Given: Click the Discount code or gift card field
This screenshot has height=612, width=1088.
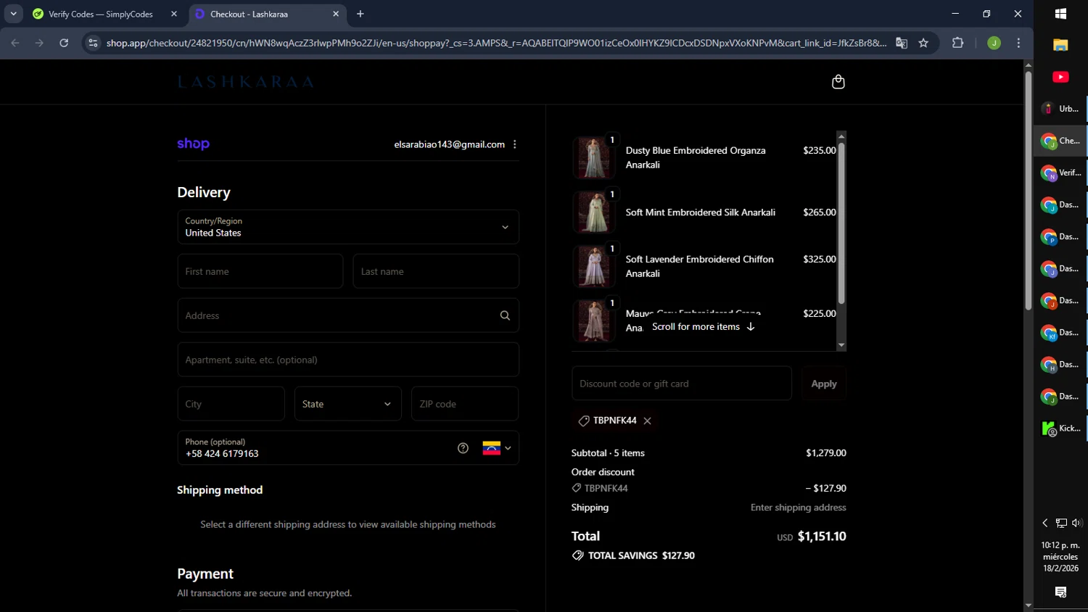Looking at the screenshot, I should (682, 384).
